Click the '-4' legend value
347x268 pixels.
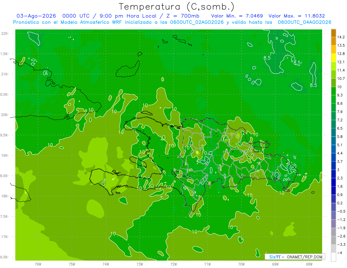[340, 253]
